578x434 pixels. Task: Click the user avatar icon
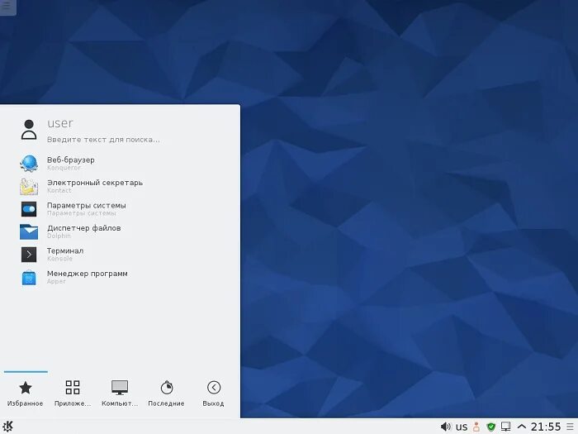coord(29,130)
